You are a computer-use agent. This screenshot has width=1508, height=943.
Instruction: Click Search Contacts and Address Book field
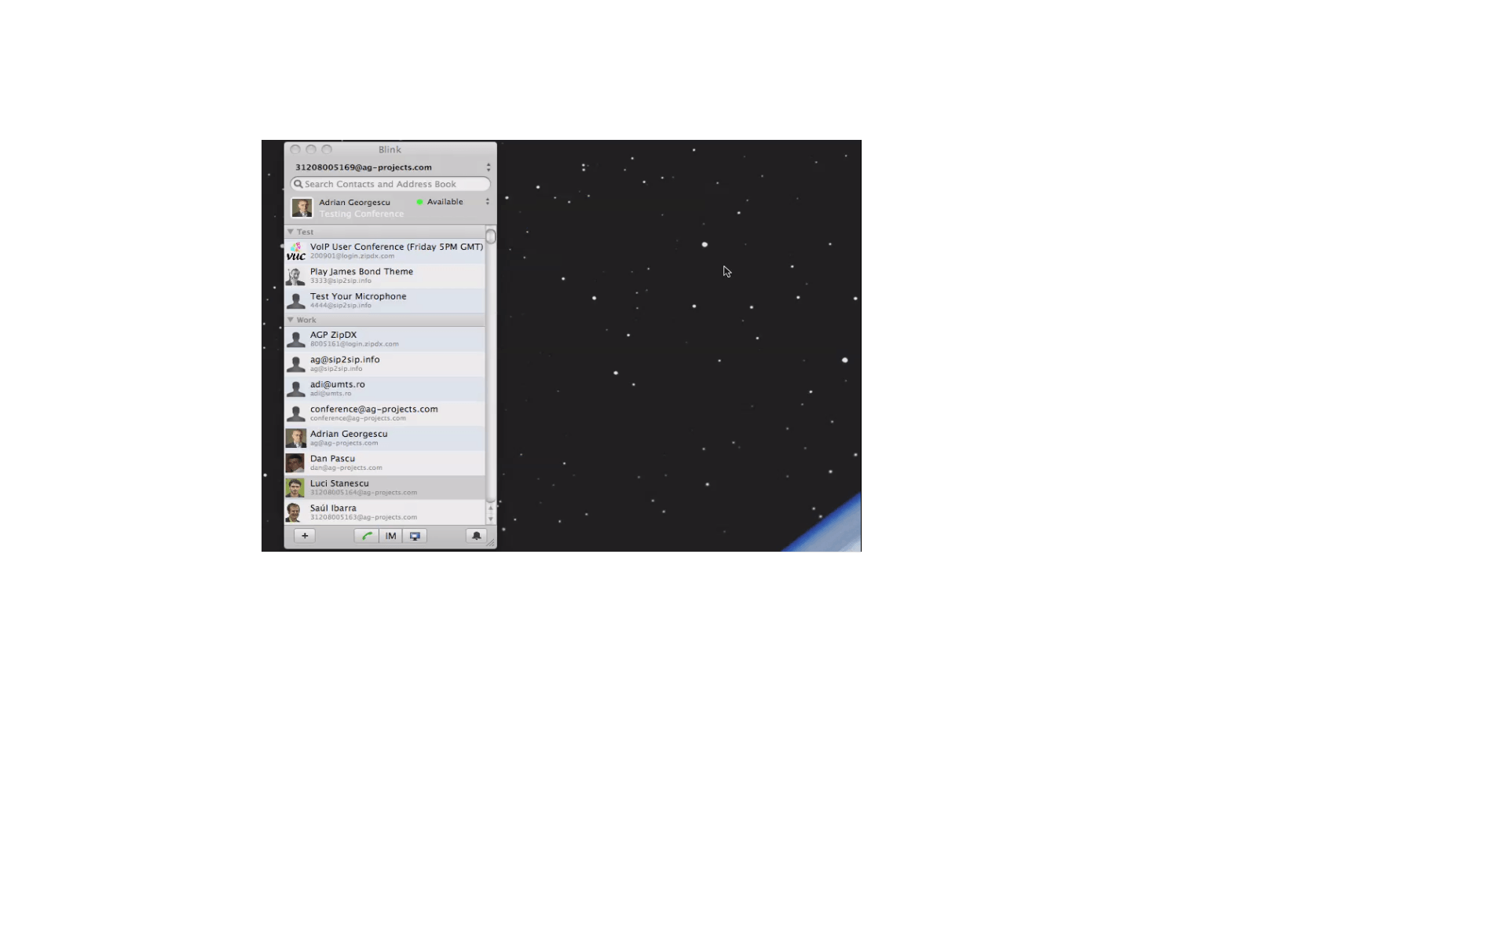point(393,184)
